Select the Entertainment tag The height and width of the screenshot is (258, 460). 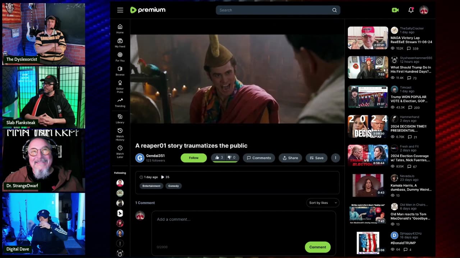[151, 186]
